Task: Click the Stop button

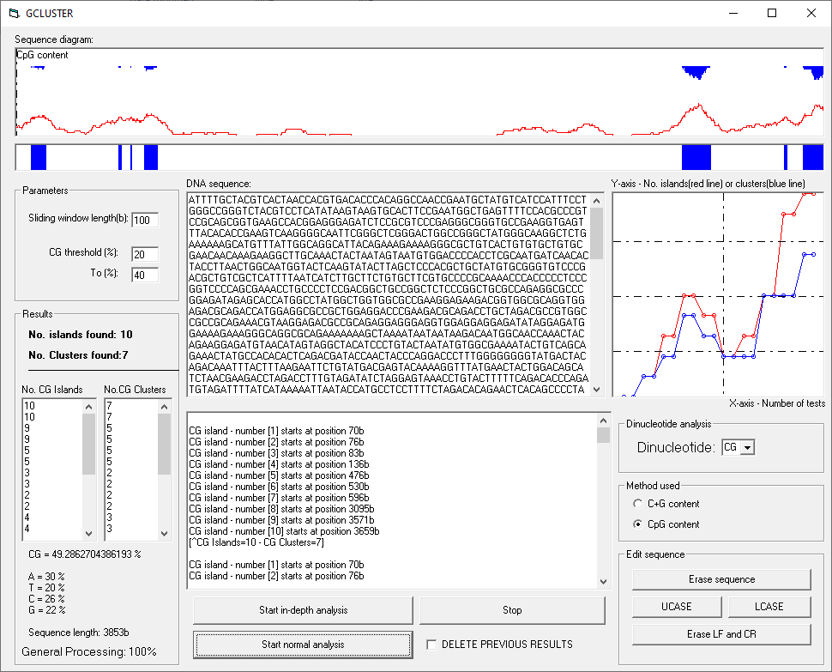Action: (512, 610)
